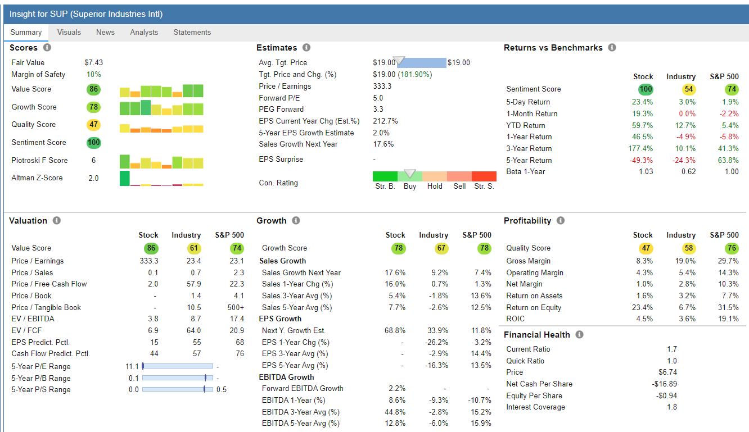Open the info icon next to Valuation

(x=57, y=221)
